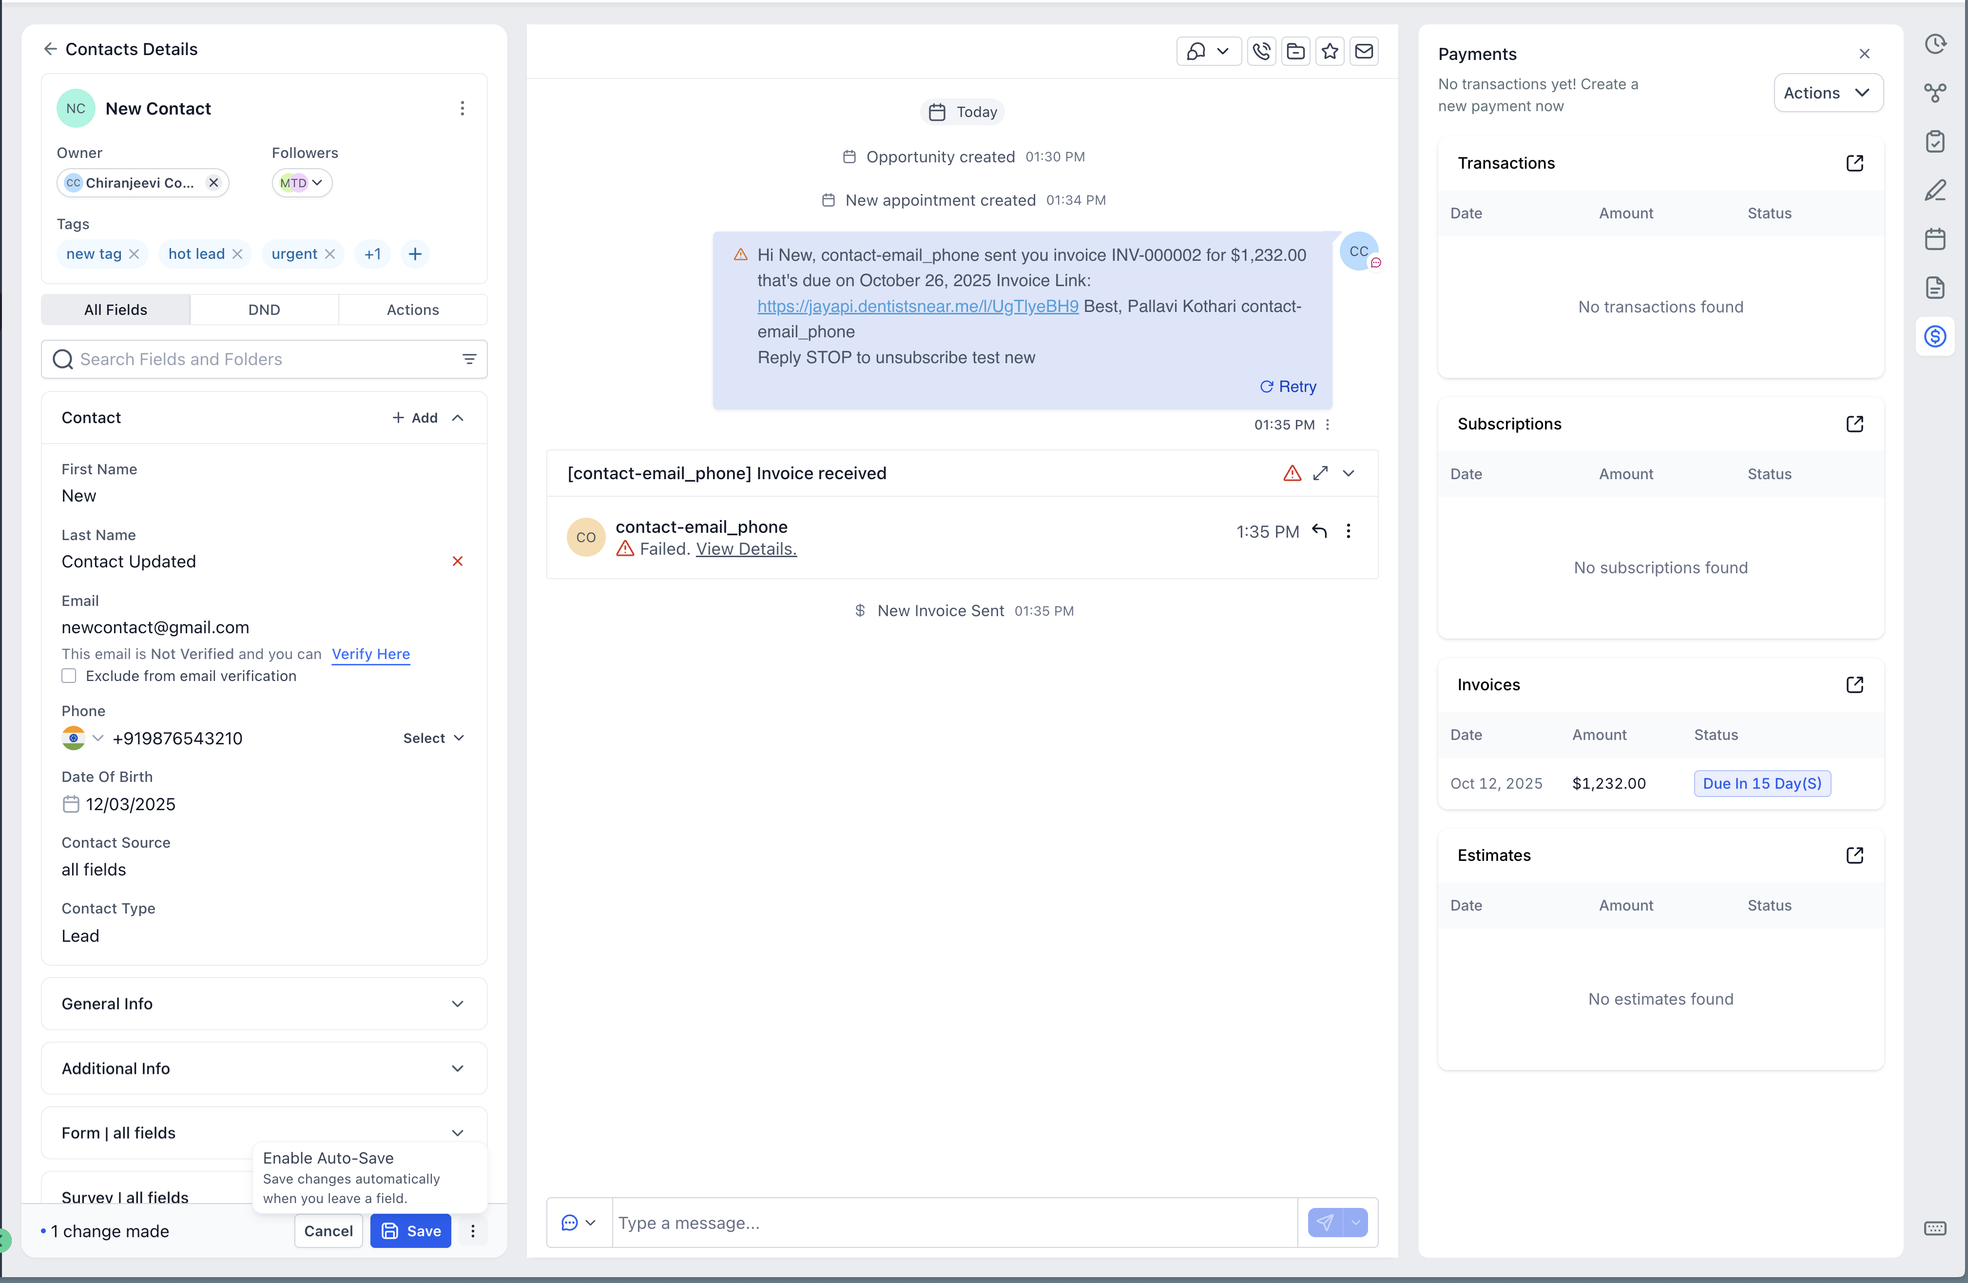Open Transactions in external view

click(1855, 163)
